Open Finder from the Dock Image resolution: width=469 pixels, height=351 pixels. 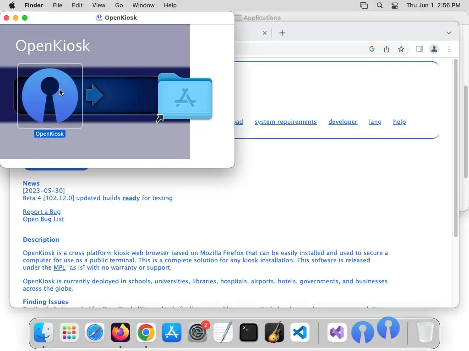coord(44,332)
